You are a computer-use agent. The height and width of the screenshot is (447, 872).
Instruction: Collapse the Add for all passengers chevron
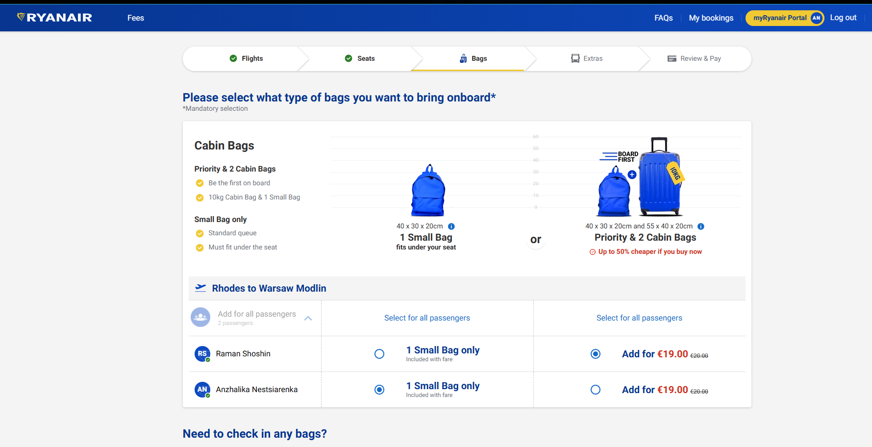308,318
